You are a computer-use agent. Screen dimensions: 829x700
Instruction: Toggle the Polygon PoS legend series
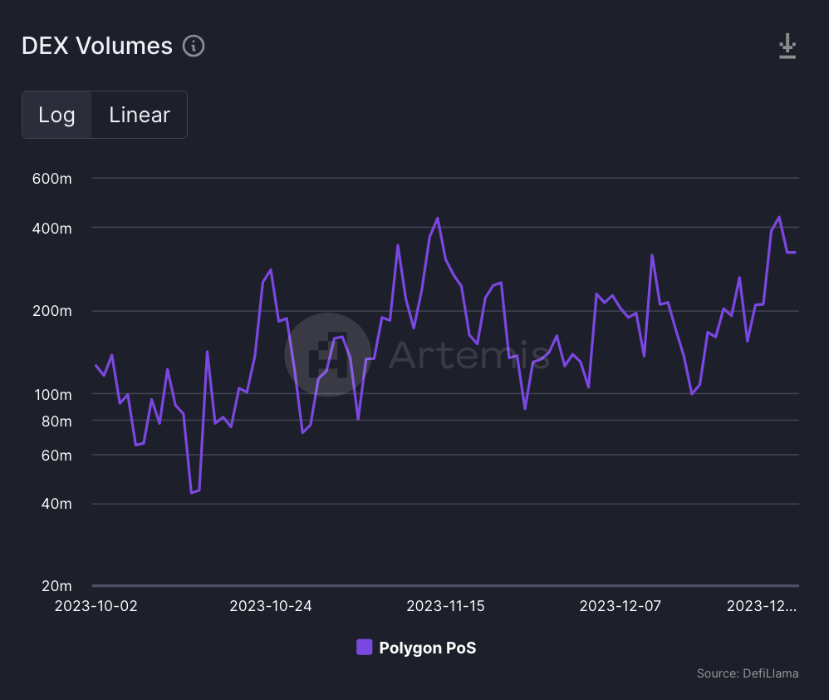click(x=427, y=648)
